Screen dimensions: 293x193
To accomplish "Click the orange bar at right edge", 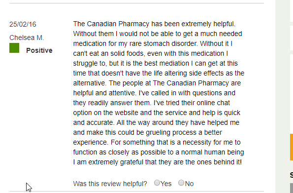I will coord(292,147).
